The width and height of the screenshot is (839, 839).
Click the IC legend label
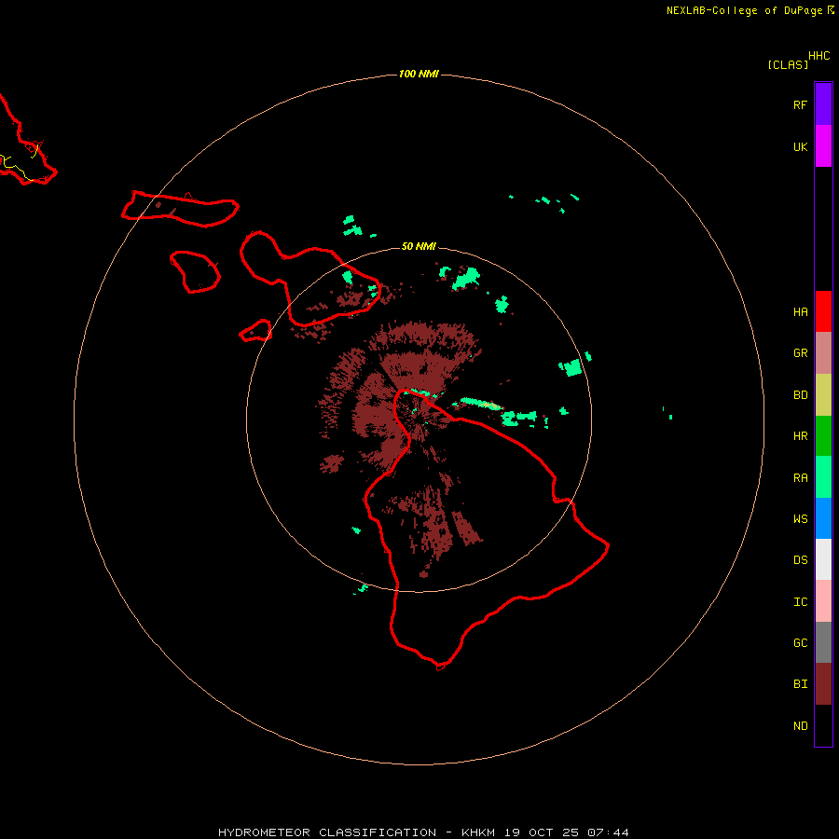point(800,602)
